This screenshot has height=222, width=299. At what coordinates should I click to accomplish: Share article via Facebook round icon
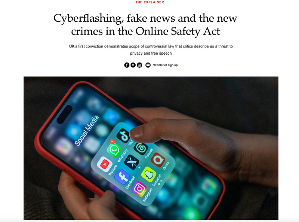[x=127, y=65]
